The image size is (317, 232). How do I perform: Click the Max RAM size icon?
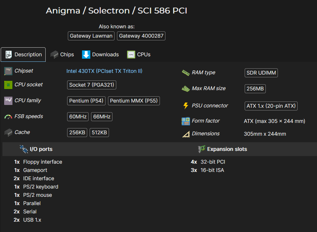[x=185, y=88]
